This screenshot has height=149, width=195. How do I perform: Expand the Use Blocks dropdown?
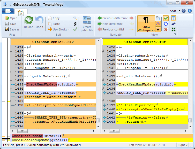pyautogui.click(x=69, y=30)
